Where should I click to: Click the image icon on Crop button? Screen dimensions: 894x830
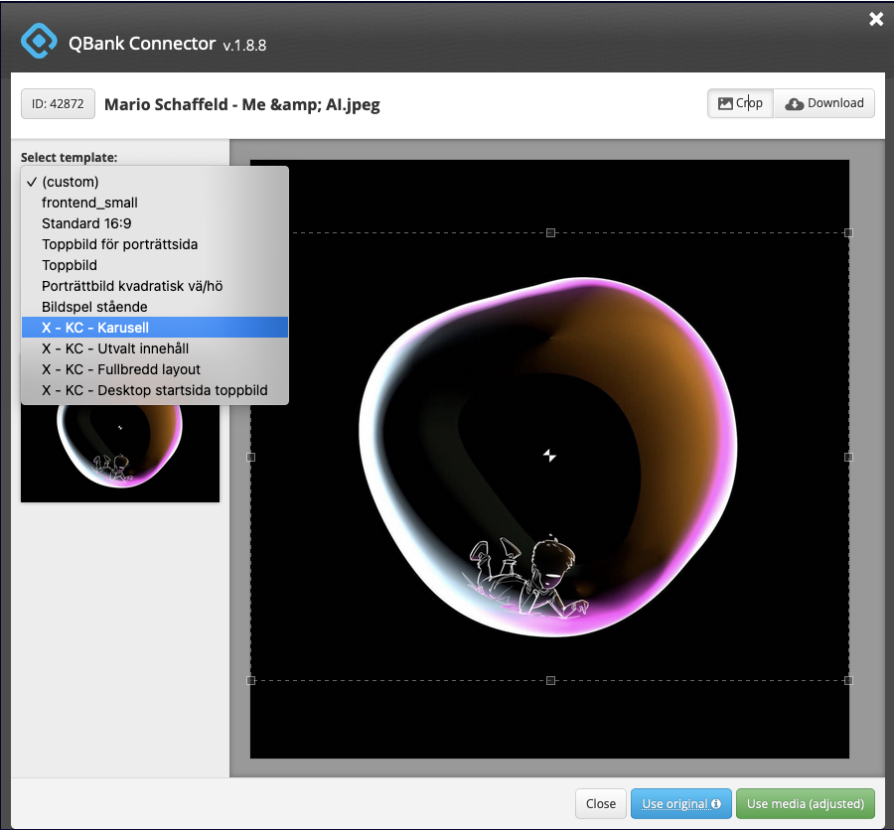pyautogui.click(x=725, y=103)
